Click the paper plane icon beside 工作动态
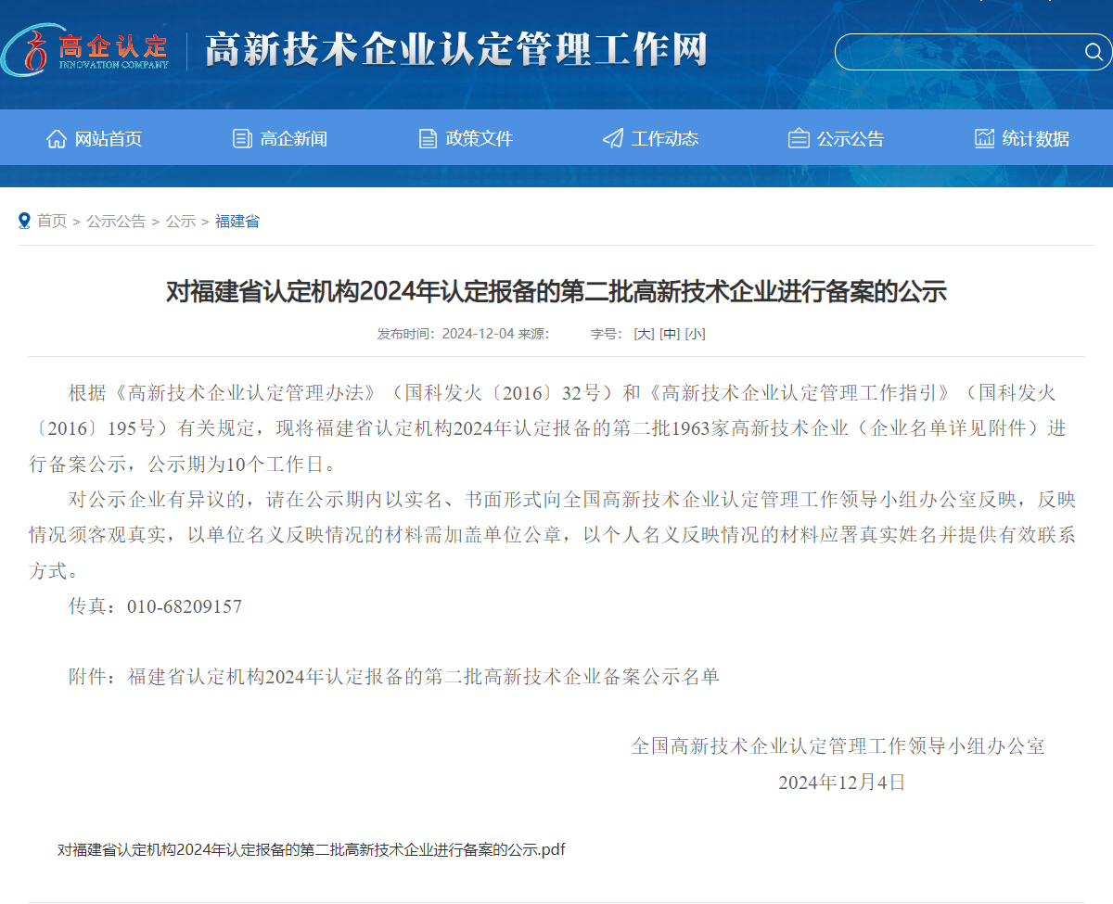Viewport: 1113px width, 904px height. click(x=613, y=138)
